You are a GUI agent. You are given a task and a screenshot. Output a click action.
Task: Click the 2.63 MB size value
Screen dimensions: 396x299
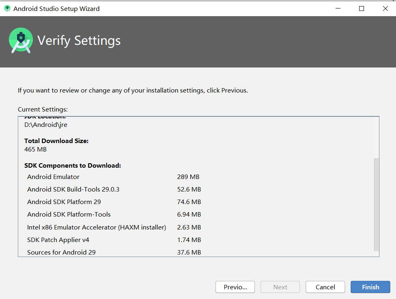coord(189,227)
